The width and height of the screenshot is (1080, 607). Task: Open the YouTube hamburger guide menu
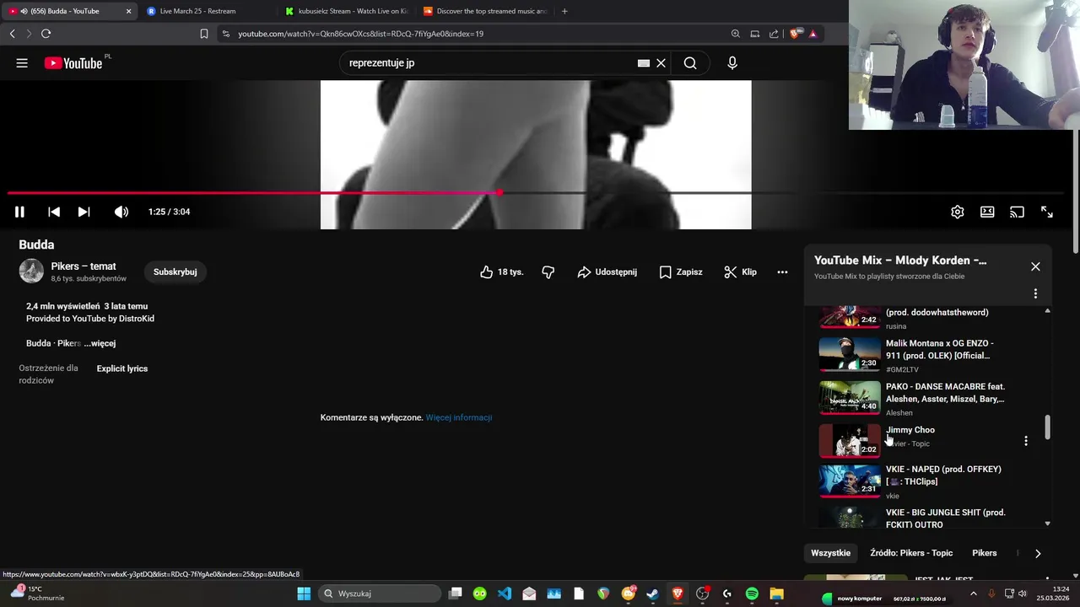[22, 63]
